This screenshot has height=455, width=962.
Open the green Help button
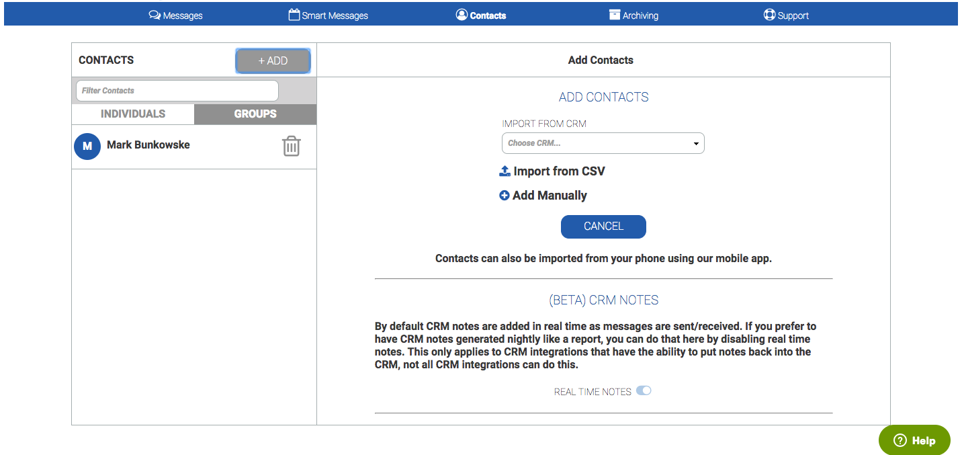(914, 440)
